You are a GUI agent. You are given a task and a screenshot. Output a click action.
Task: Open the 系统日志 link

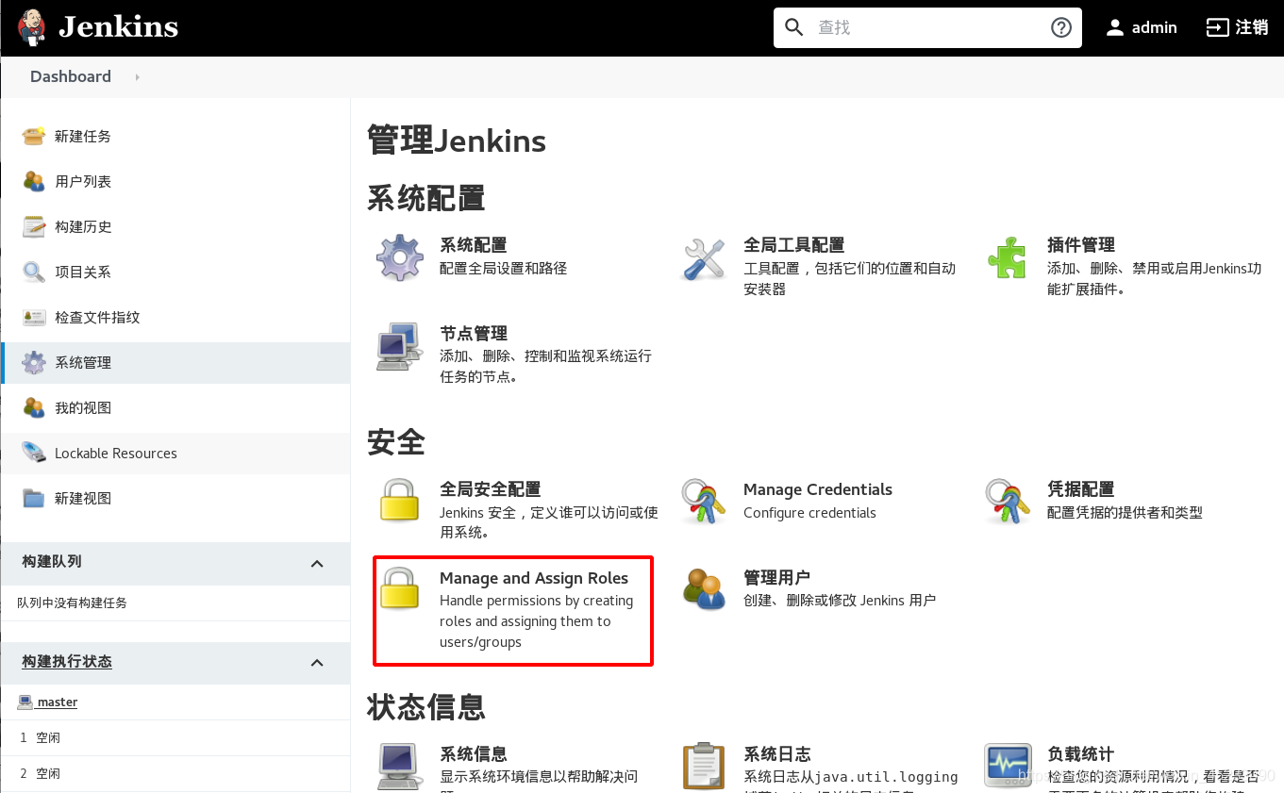(777, 754)
